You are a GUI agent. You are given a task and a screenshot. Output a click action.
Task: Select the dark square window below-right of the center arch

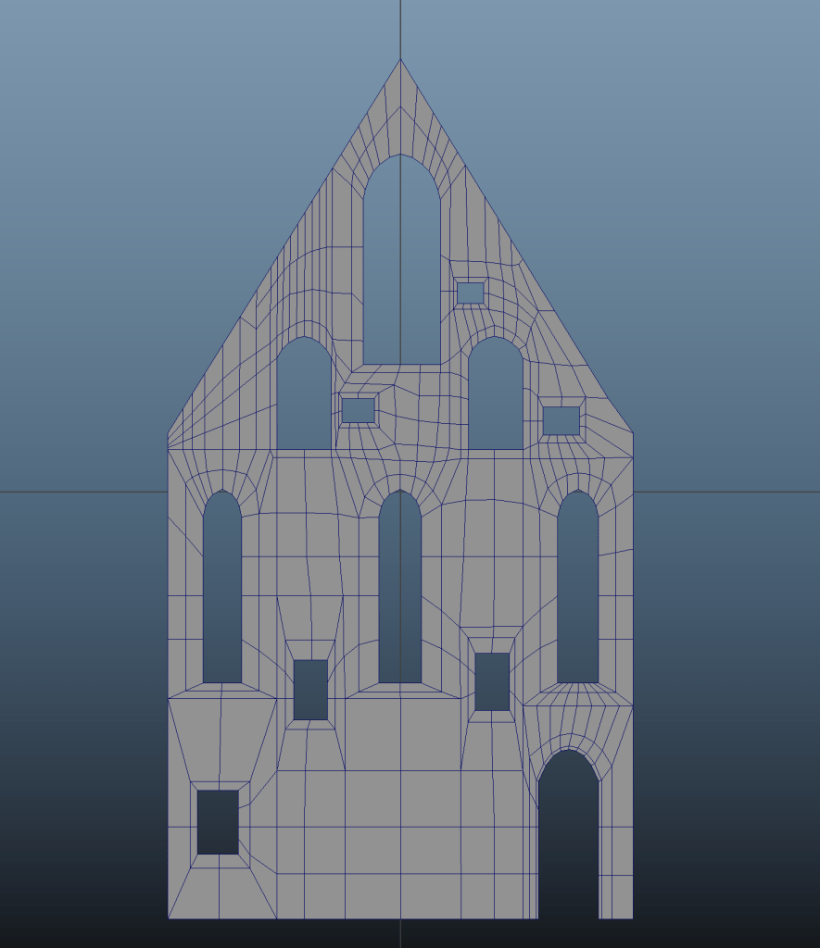tap(492, 682)
